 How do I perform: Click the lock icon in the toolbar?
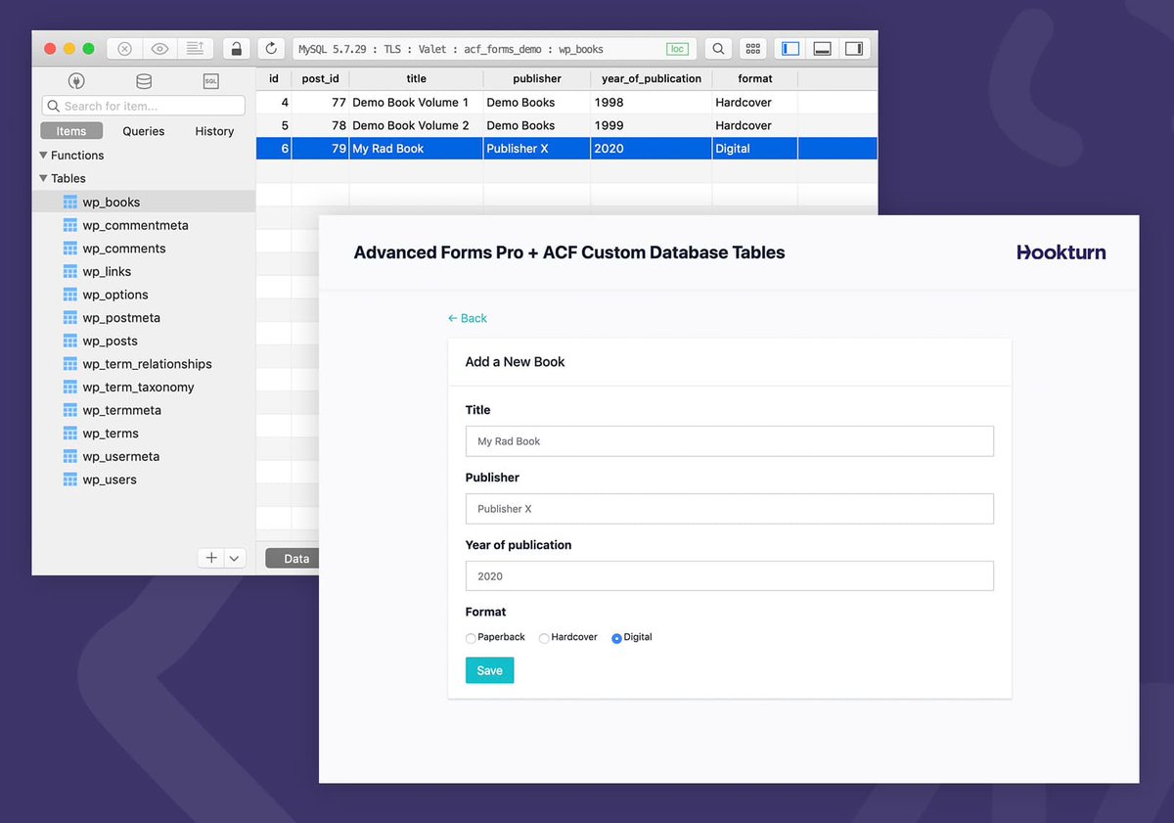coord(236,49)
